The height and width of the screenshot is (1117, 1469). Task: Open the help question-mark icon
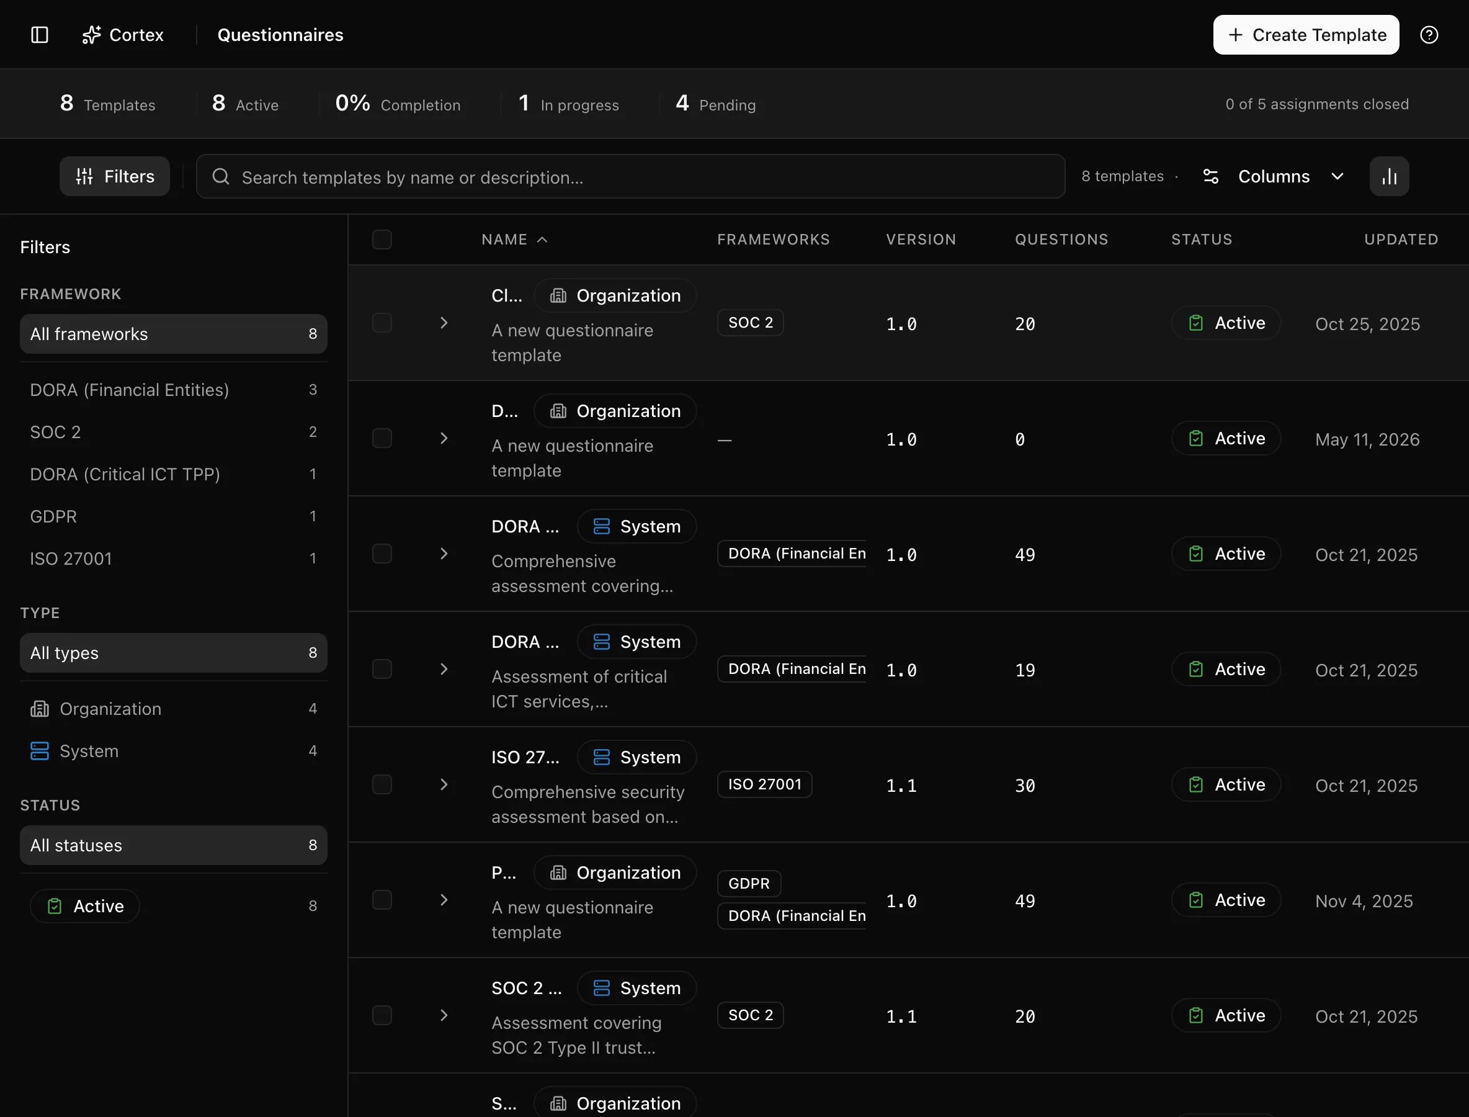[1429, 35]
